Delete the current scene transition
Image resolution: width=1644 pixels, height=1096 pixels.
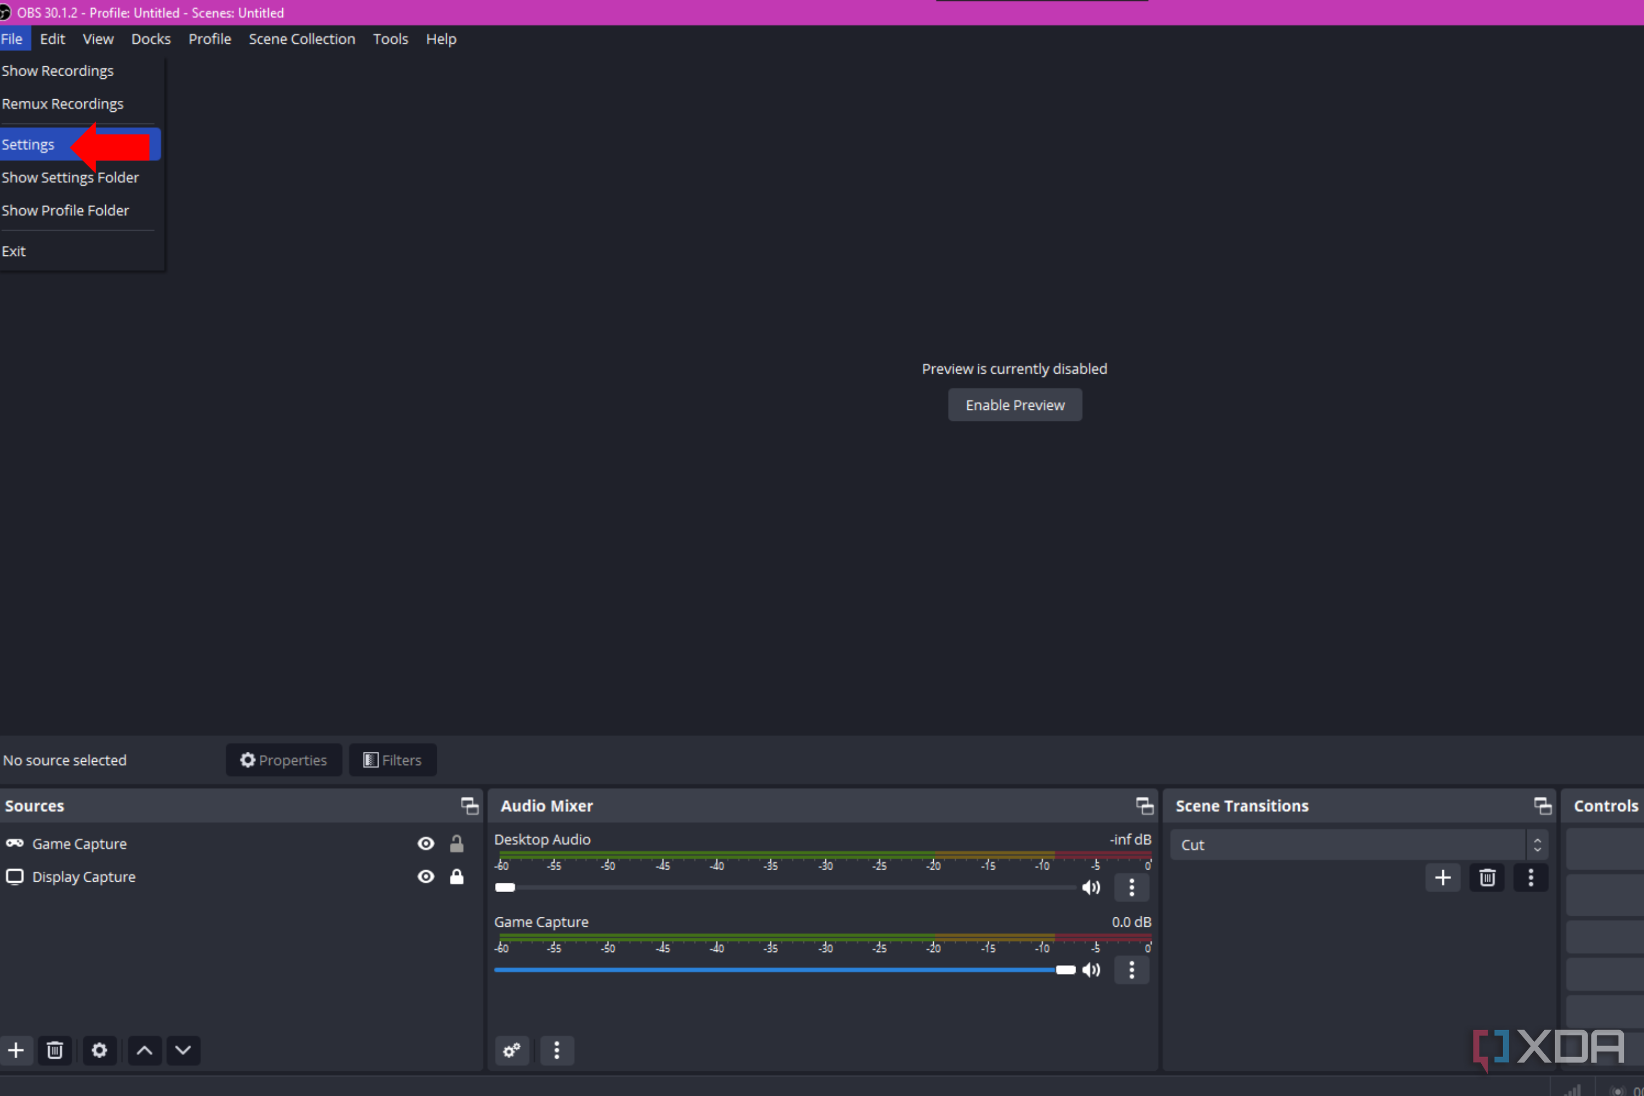(x=1487, y=877)
